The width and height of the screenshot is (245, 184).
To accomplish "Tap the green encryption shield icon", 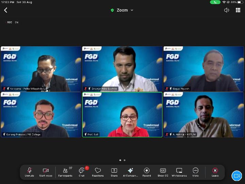I will [x=112, y=10].
